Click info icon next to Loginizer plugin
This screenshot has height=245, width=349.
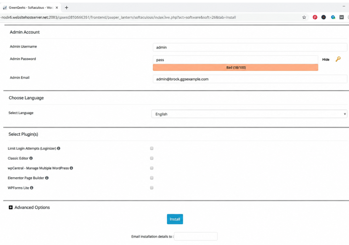(x=59, y=148)
